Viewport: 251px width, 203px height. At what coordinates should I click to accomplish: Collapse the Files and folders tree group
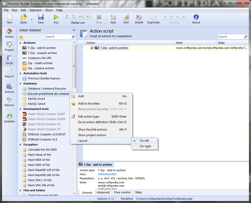coord(20,190)
